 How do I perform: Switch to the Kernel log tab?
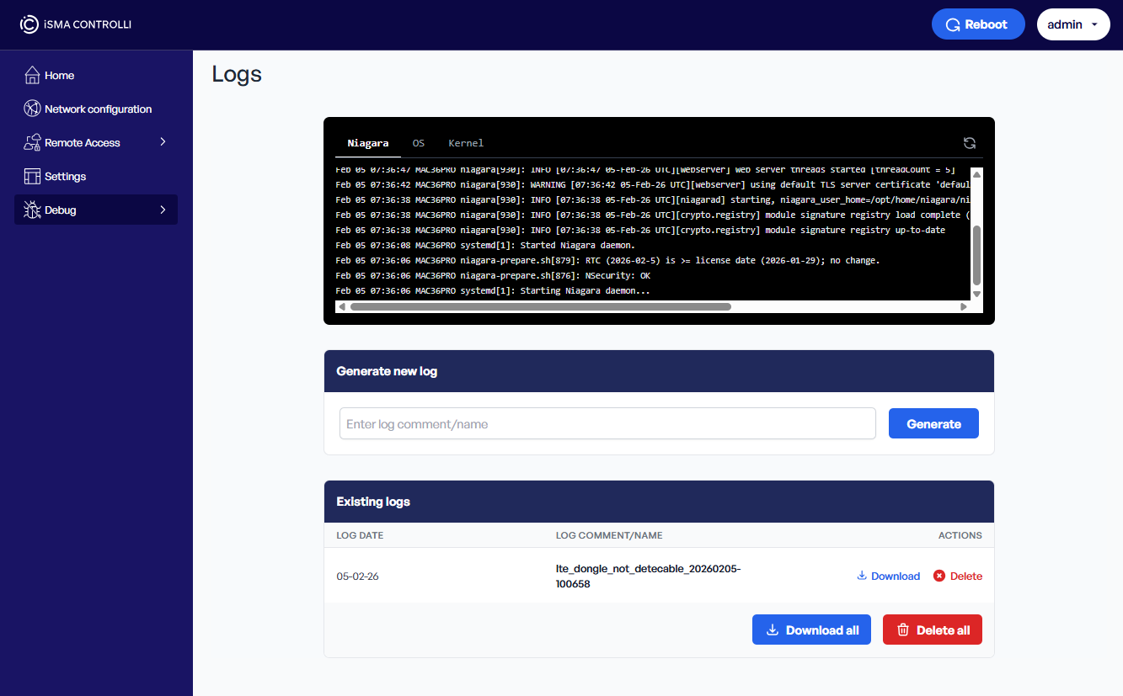pyautogui.click(x=466, y=143)
